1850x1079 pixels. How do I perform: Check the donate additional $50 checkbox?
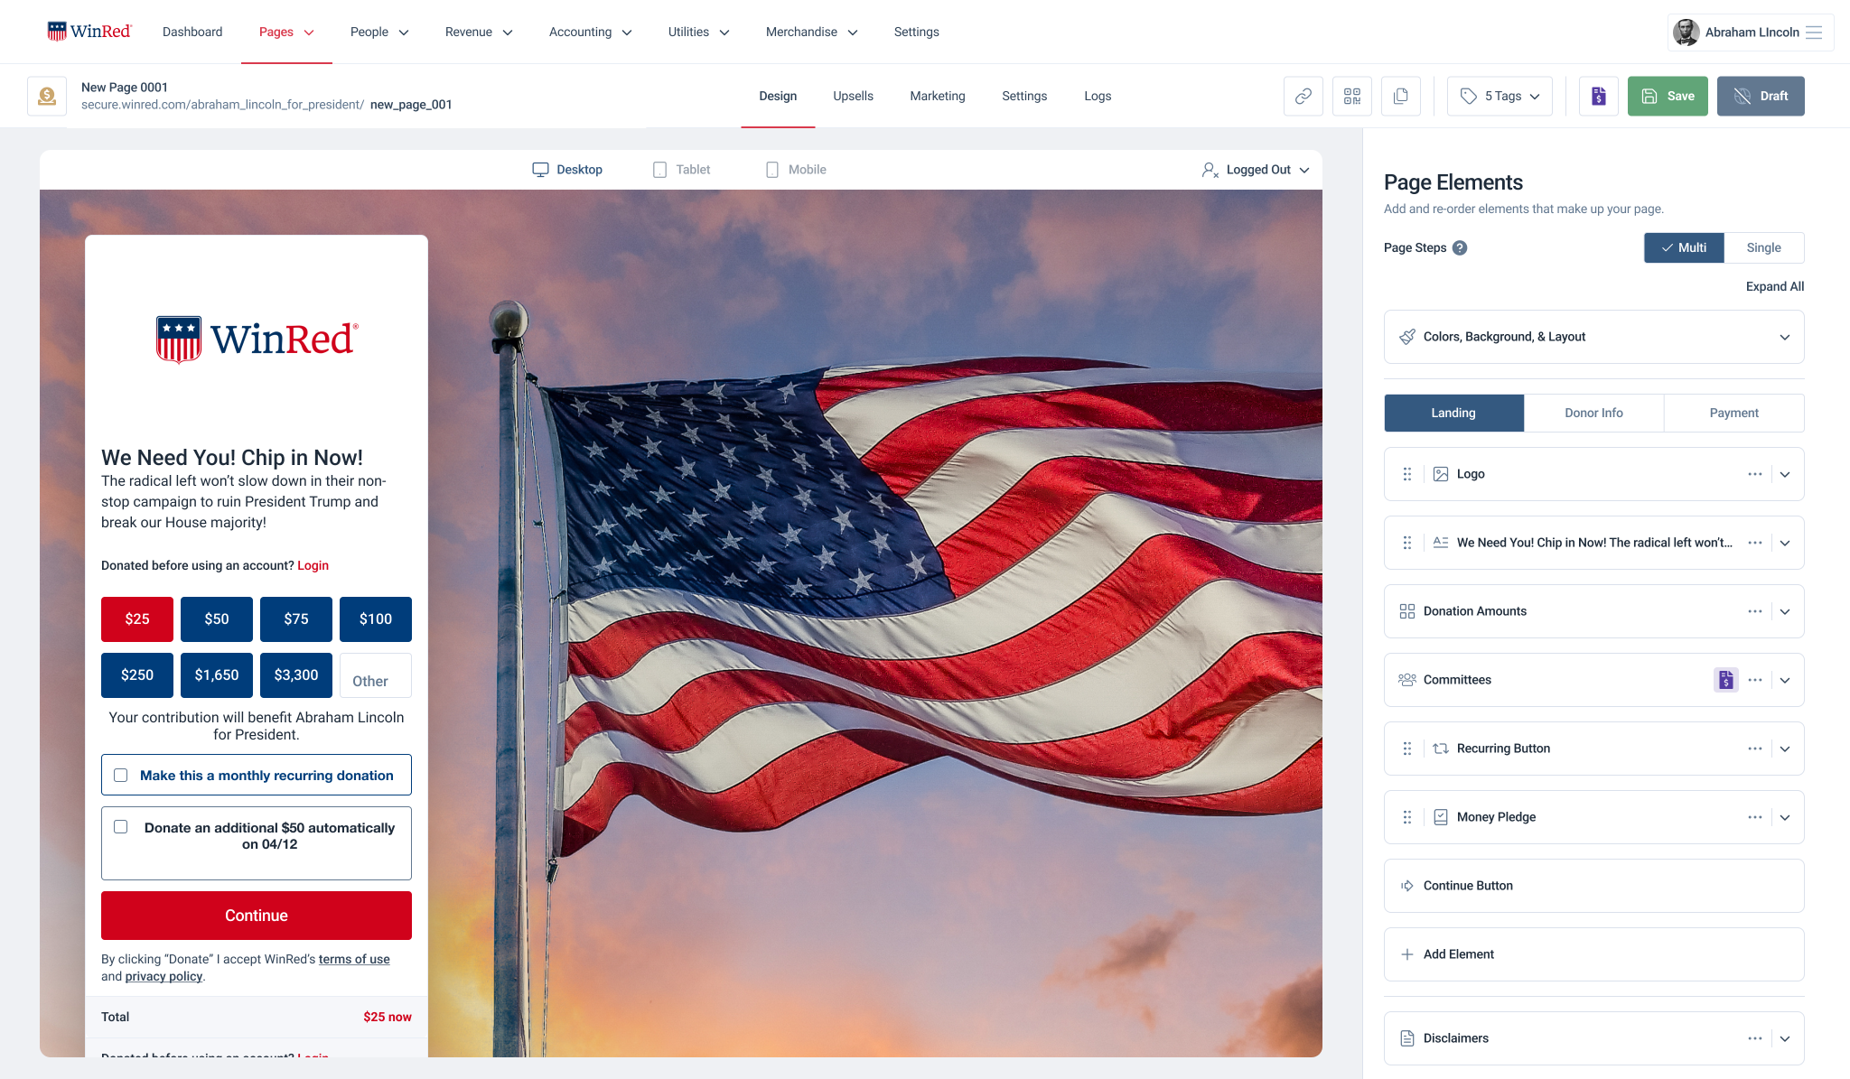coord(121,827)
